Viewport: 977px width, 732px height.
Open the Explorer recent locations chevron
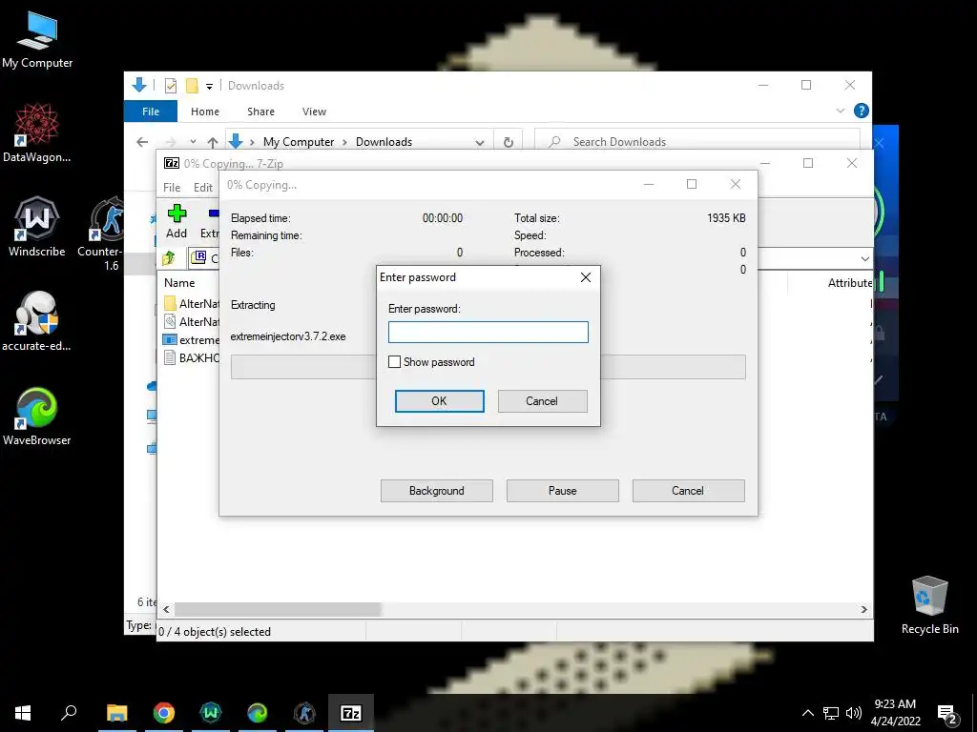[193, 142]
